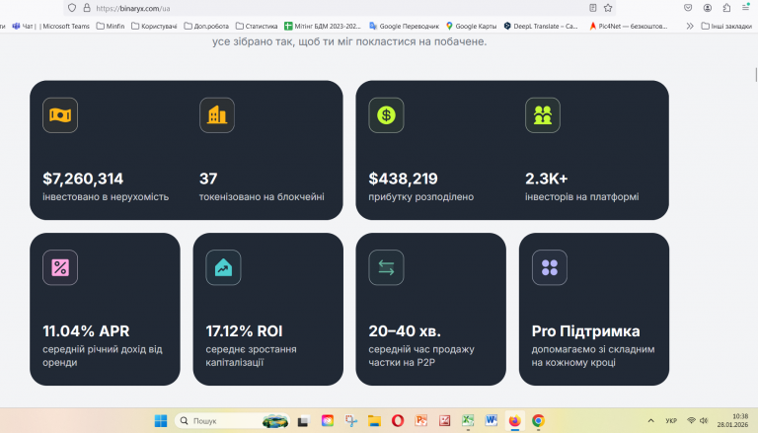Click the page vertical scrollbar thumb
Viewport: 758px width, 433px height.
click(x=756, y=75)
